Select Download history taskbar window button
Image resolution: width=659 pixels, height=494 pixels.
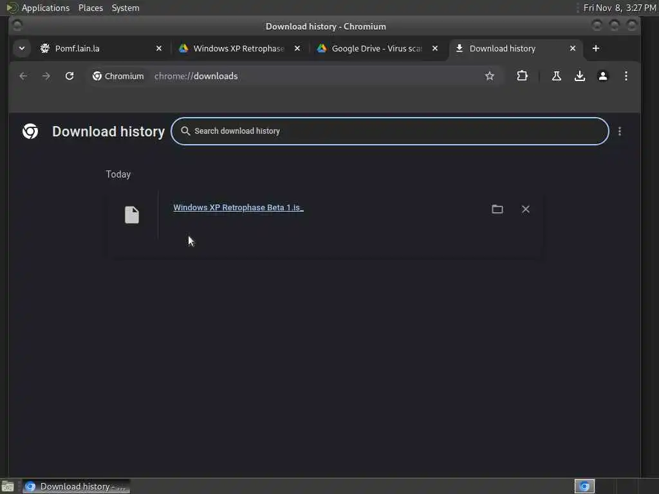point(76,486)
